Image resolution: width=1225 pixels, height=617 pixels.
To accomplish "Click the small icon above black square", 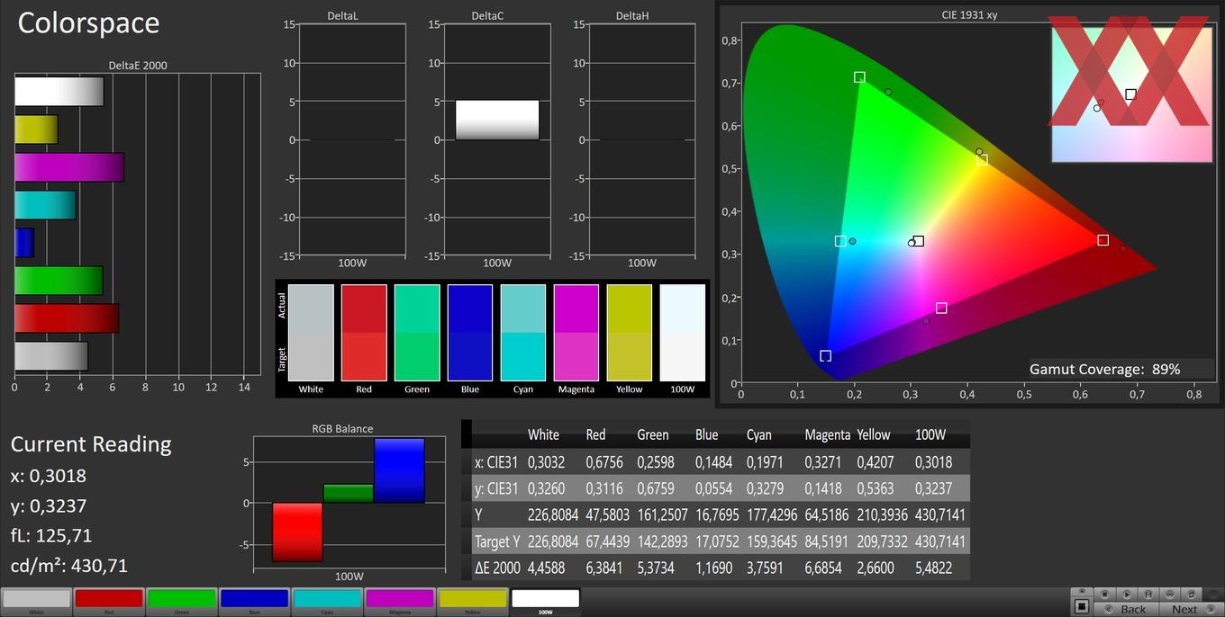I will (1082, 591).
